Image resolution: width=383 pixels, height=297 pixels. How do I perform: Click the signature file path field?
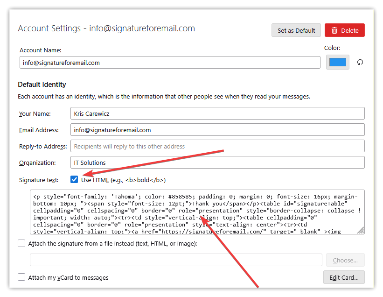(x=175, y=260)
